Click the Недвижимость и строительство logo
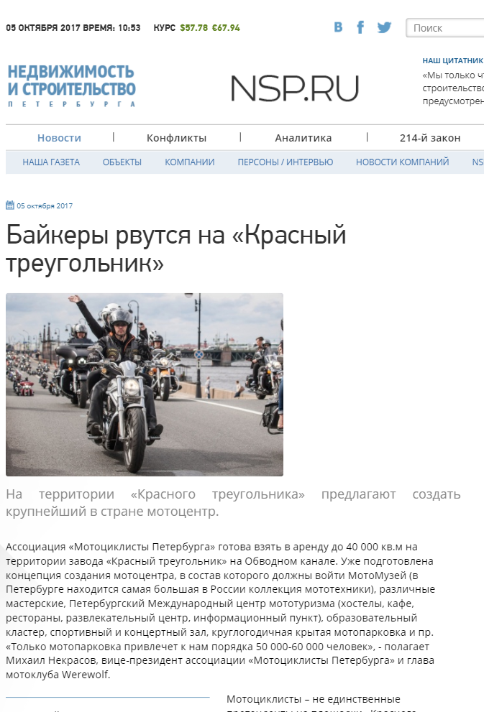The width and height of the screenshot is (484, 712). [x=71, y=85]
